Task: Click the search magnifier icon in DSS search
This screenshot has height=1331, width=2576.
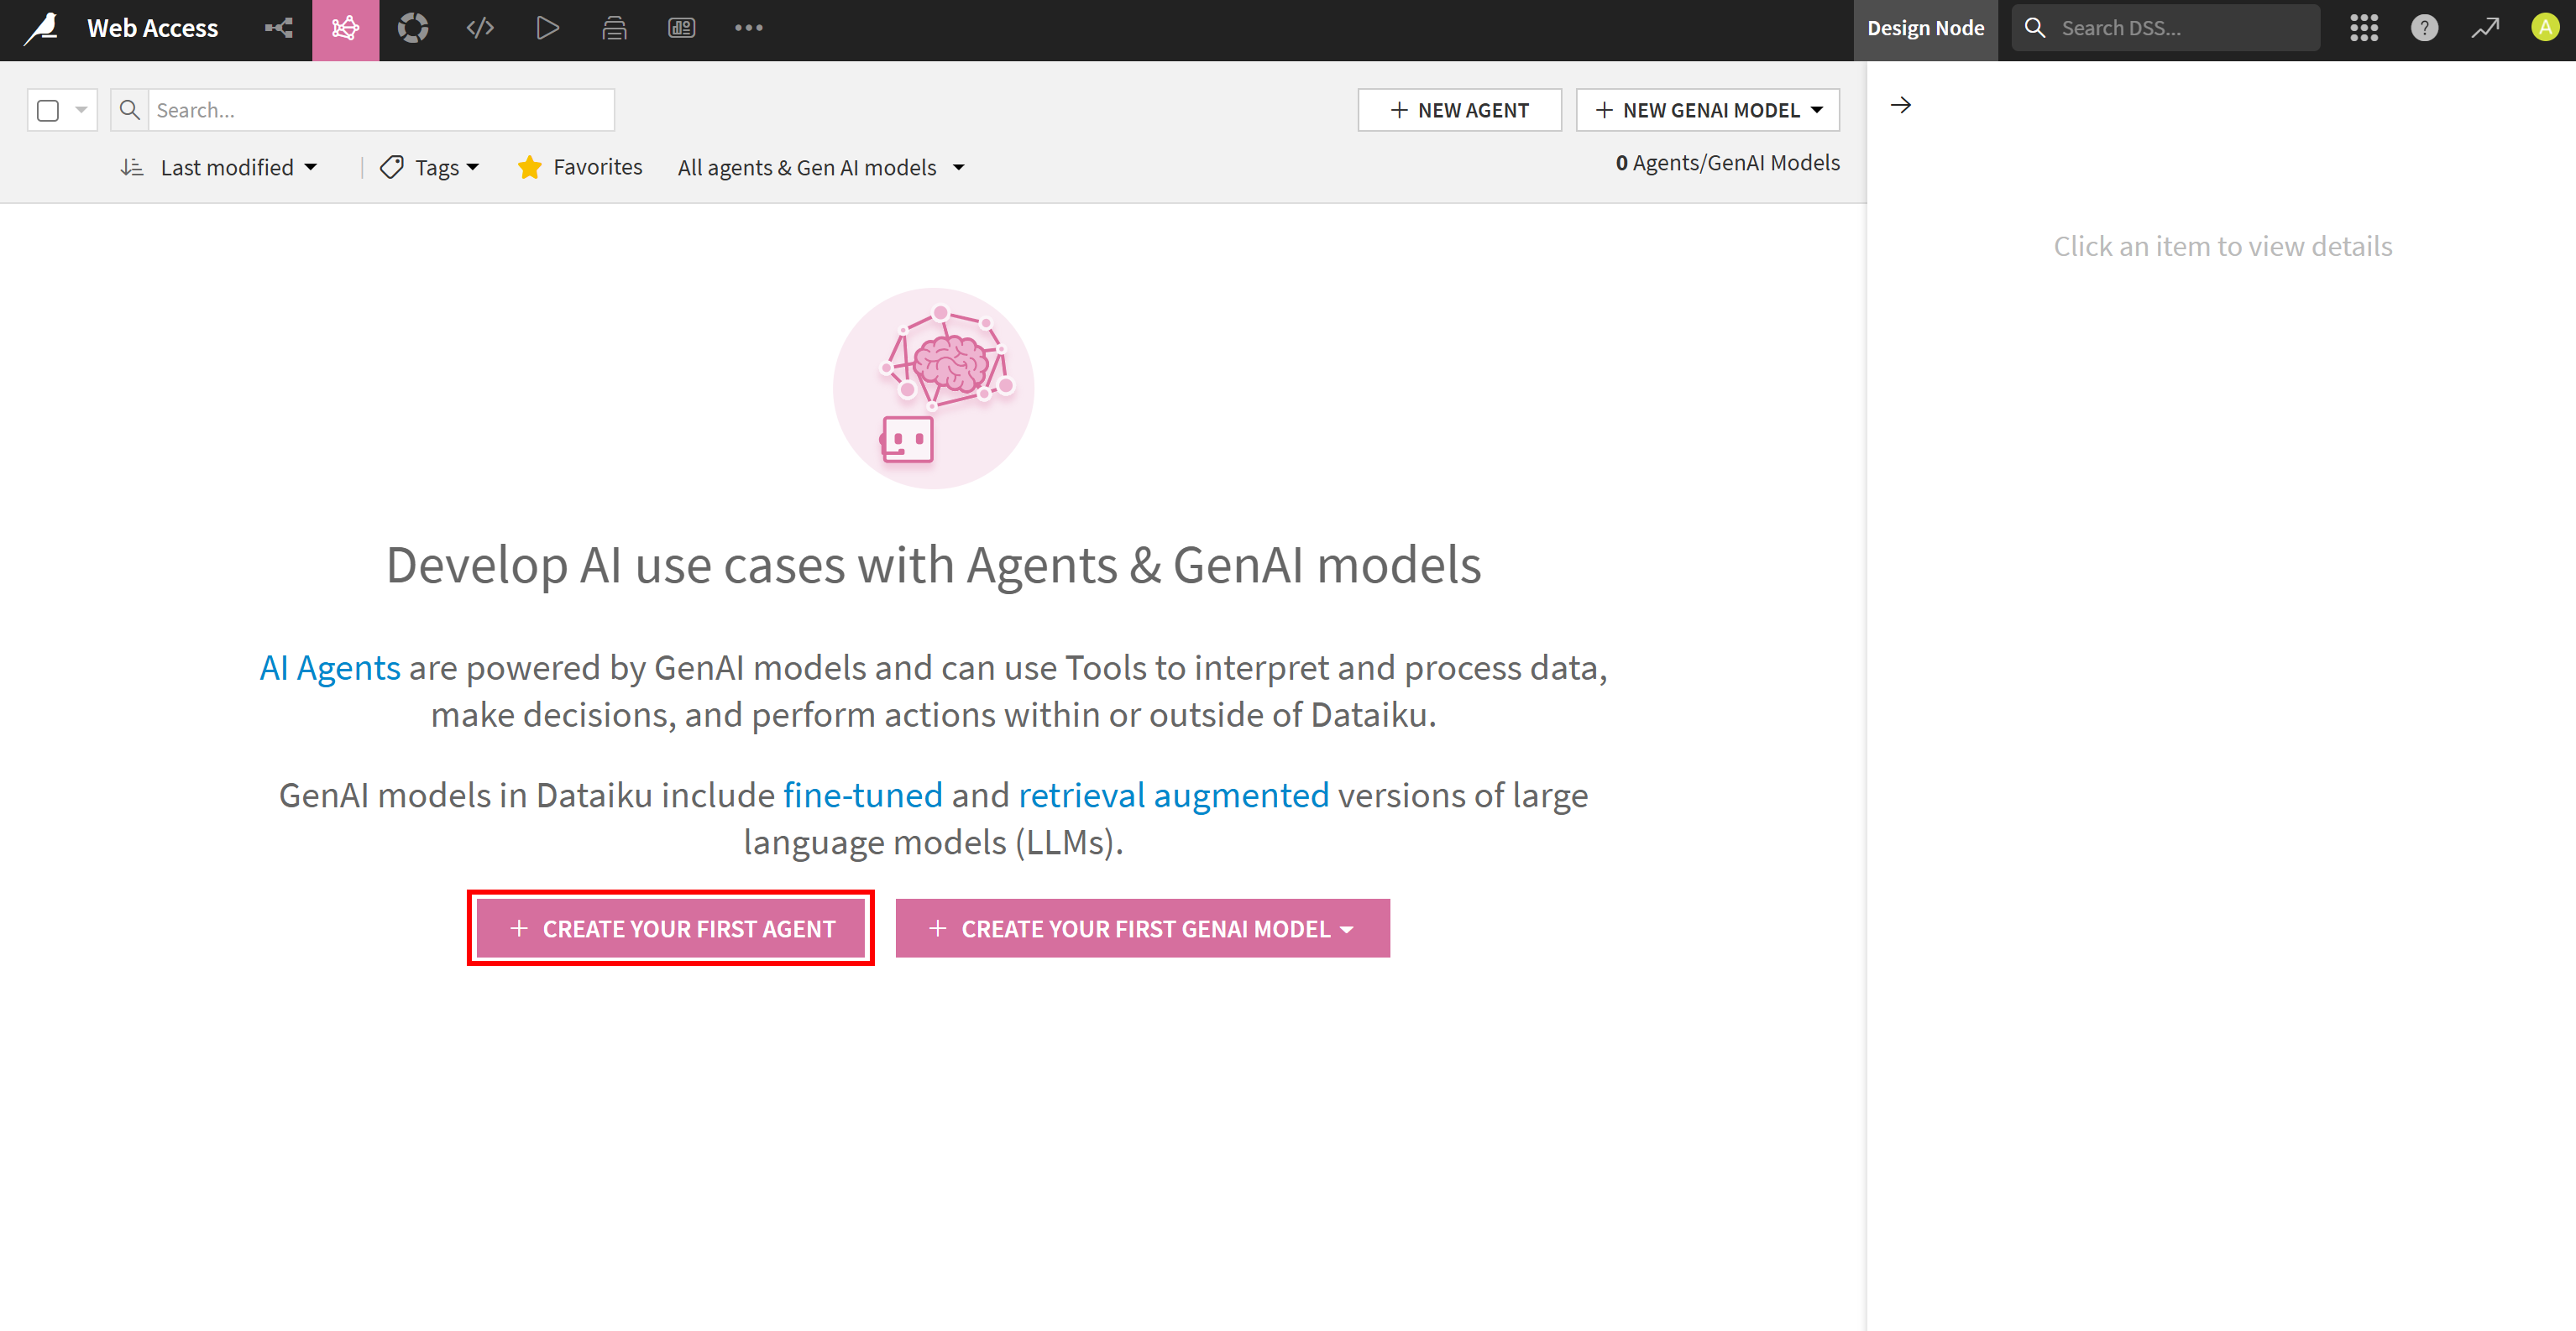Action: coord(2035,28)
